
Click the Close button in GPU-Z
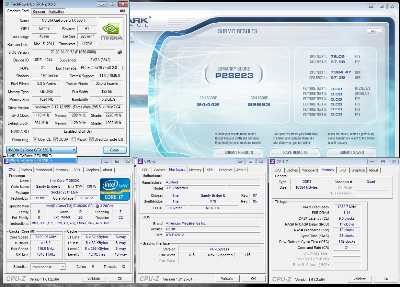[x=114, y=150]
